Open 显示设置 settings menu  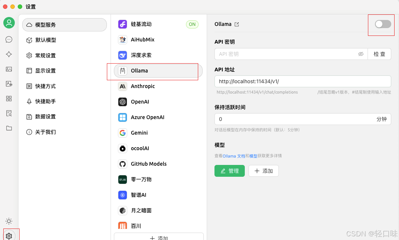[x=65, y=71]
